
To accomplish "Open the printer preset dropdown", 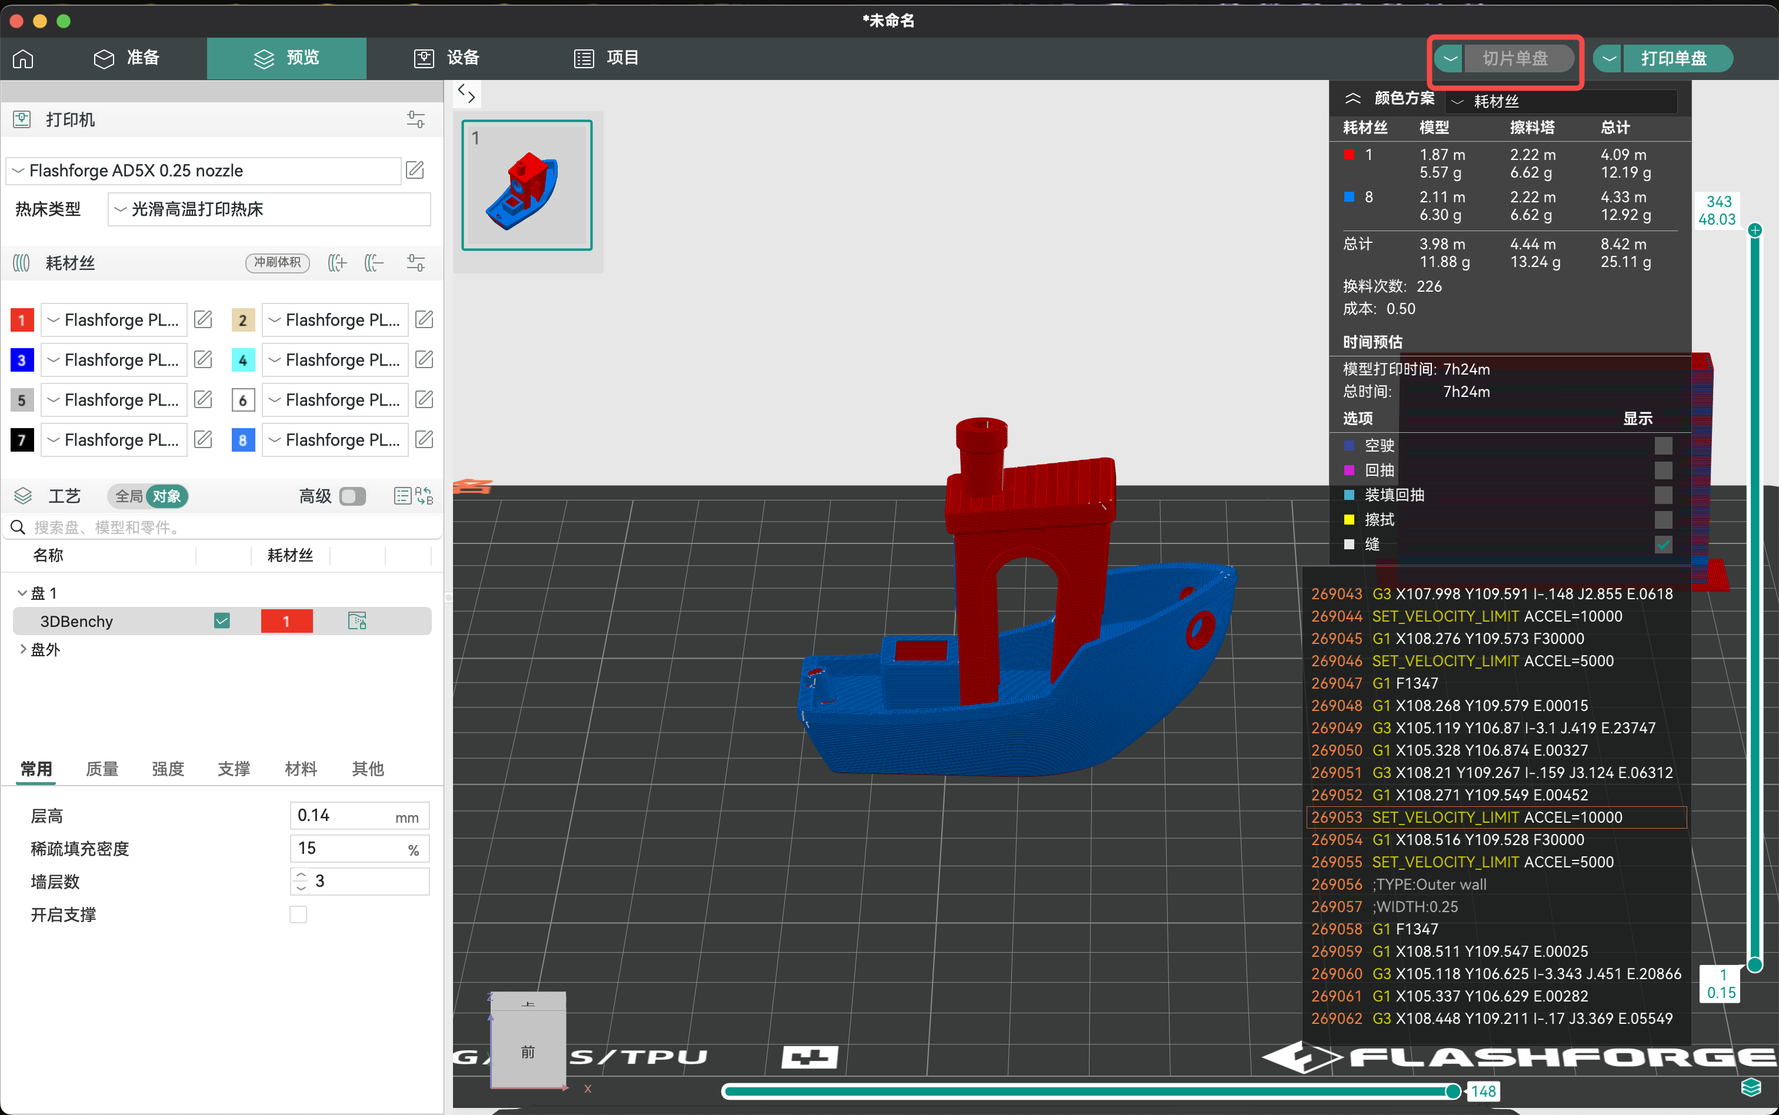I will 204,171.
